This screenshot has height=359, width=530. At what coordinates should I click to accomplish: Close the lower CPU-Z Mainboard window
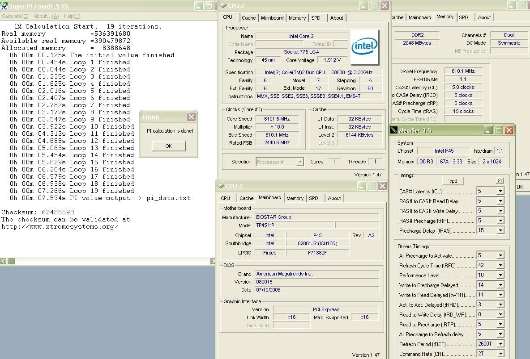point(382,186)
